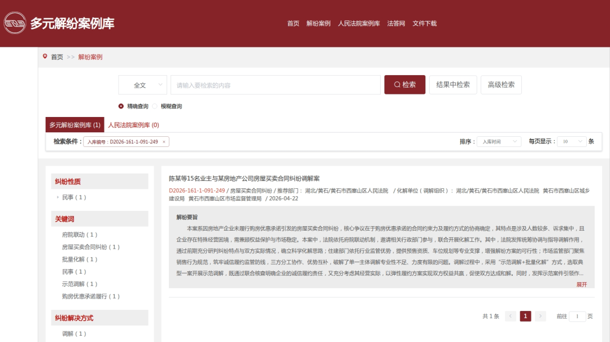Filter by keyword 房屋买卖合同纠纷 (1)
Screen dimensions: 610x342
click(x=90, y=247)
